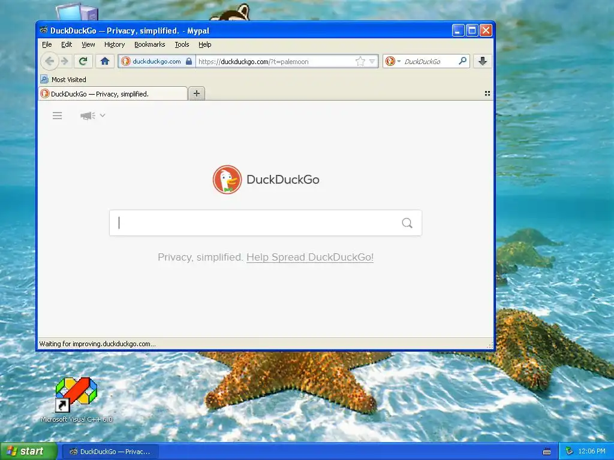
Task: Focus the DuckDuckGo page search field
Action: coord(266,223)
